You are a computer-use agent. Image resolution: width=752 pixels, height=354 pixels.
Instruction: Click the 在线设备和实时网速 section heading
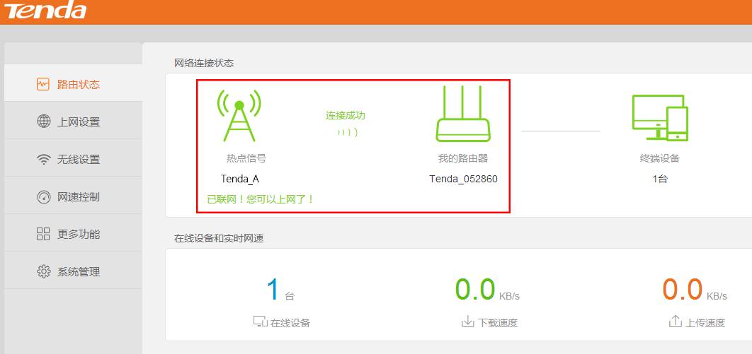[219, 237]
